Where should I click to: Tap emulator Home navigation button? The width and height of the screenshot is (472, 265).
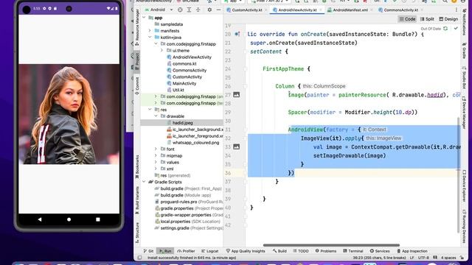pos(69,219)
